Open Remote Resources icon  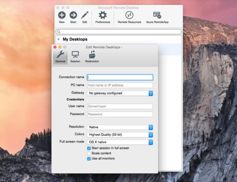coord(129,15)
